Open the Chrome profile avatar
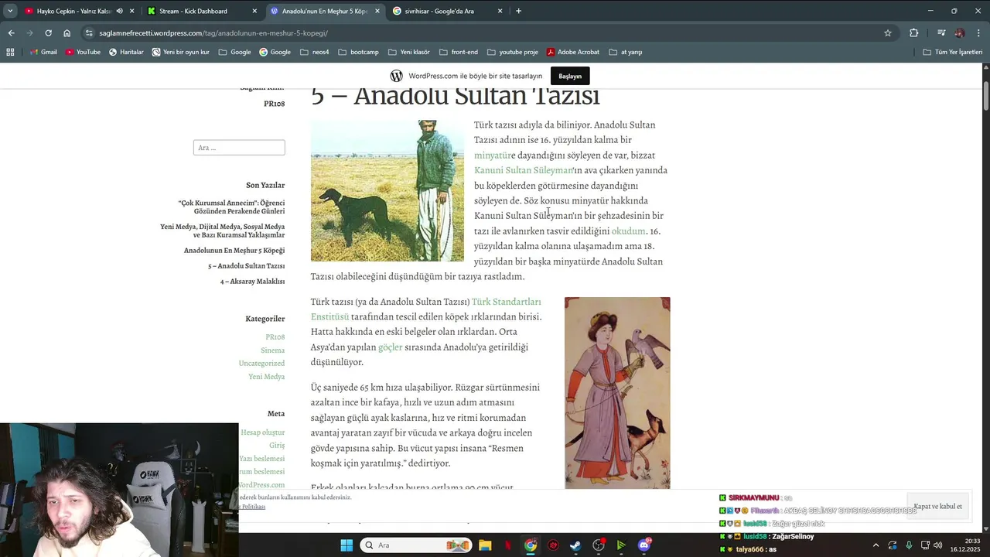This screenshot has height=557, width=990. 960,32
